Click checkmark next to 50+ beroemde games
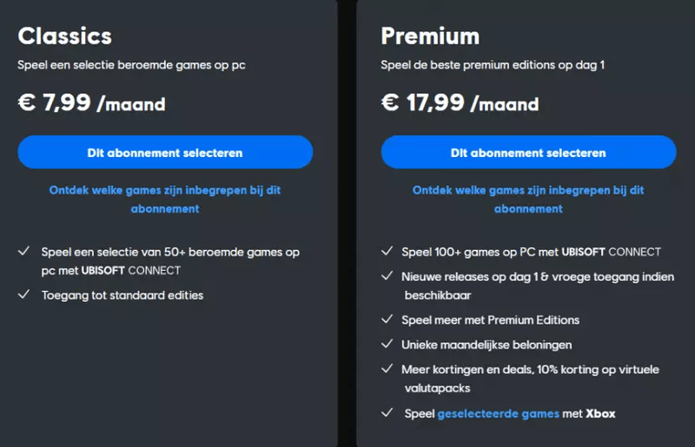 (x=24, y=252)
